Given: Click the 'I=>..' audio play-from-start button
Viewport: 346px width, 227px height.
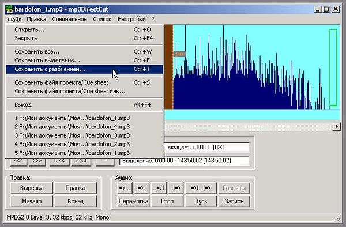Looking at the screenshot, I should coord(141,188).
